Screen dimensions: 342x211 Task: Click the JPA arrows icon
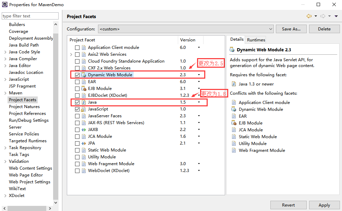[84, 143]
